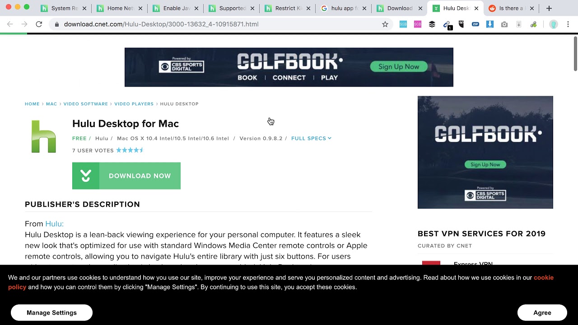Open the Chrome profile avatar
578x325 pixels.
(x=553, y=24)
